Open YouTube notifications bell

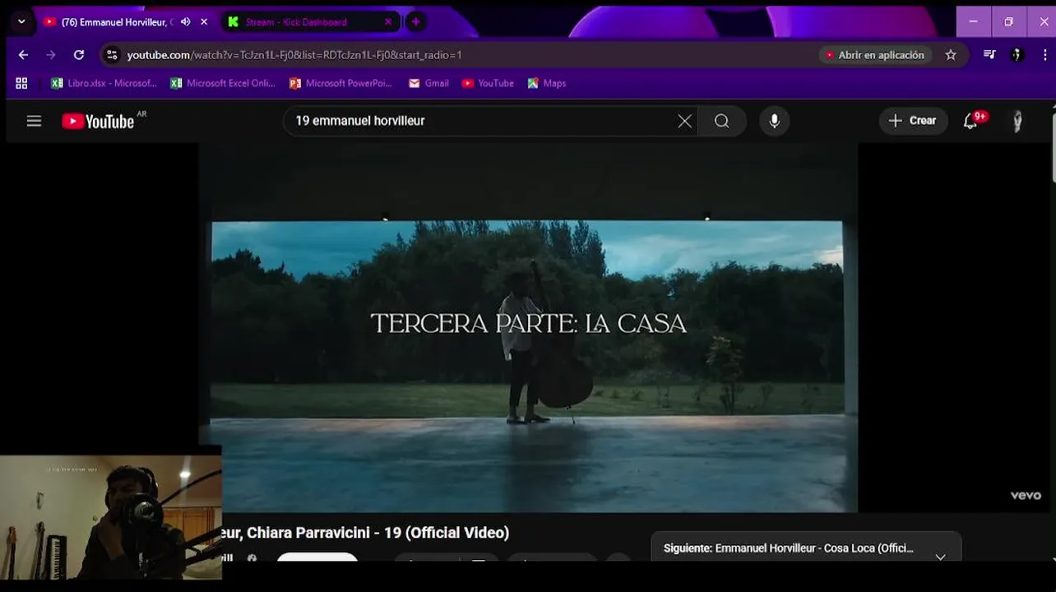[x=972, y=121]
